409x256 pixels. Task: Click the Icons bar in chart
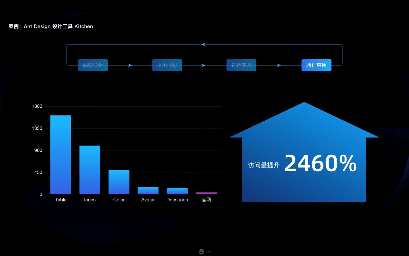tap(90, 170)
